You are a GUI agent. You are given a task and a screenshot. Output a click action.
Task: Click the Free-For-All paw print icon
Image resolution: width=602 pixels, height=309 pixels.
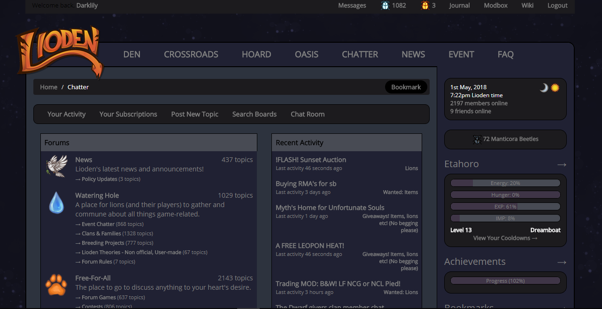pyautogui.click(x=56, y=285)
